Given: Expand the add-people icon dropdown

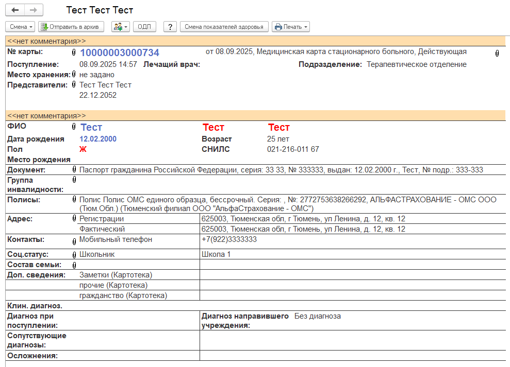Looking at the screenshot, I should tap(121, 27).
